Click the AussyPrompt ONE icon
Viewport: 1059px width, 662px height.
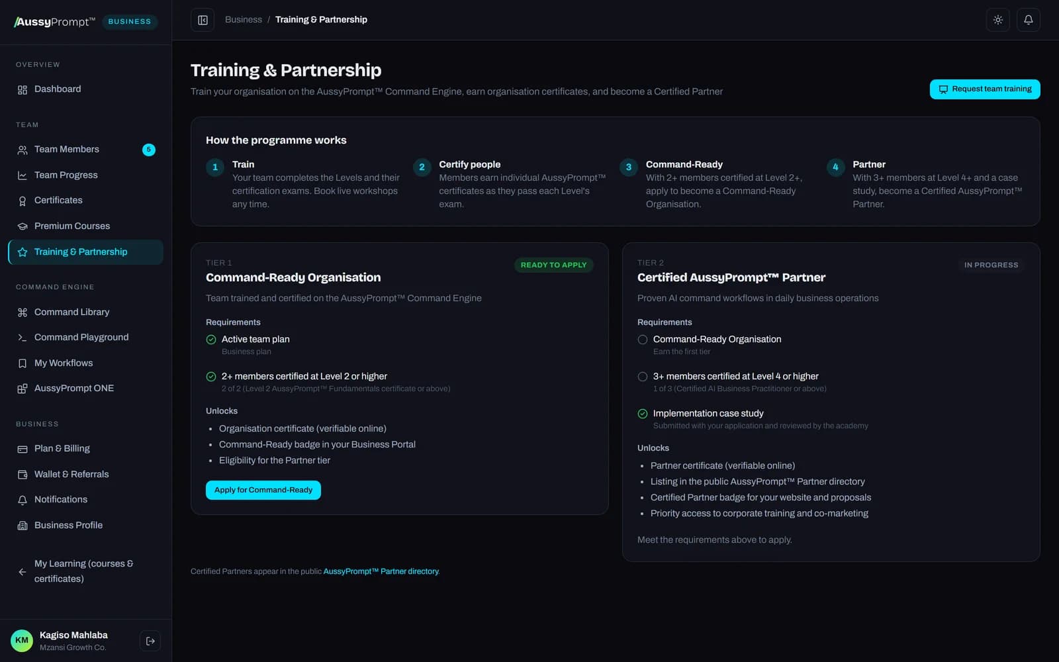click(x=23, y=389)
